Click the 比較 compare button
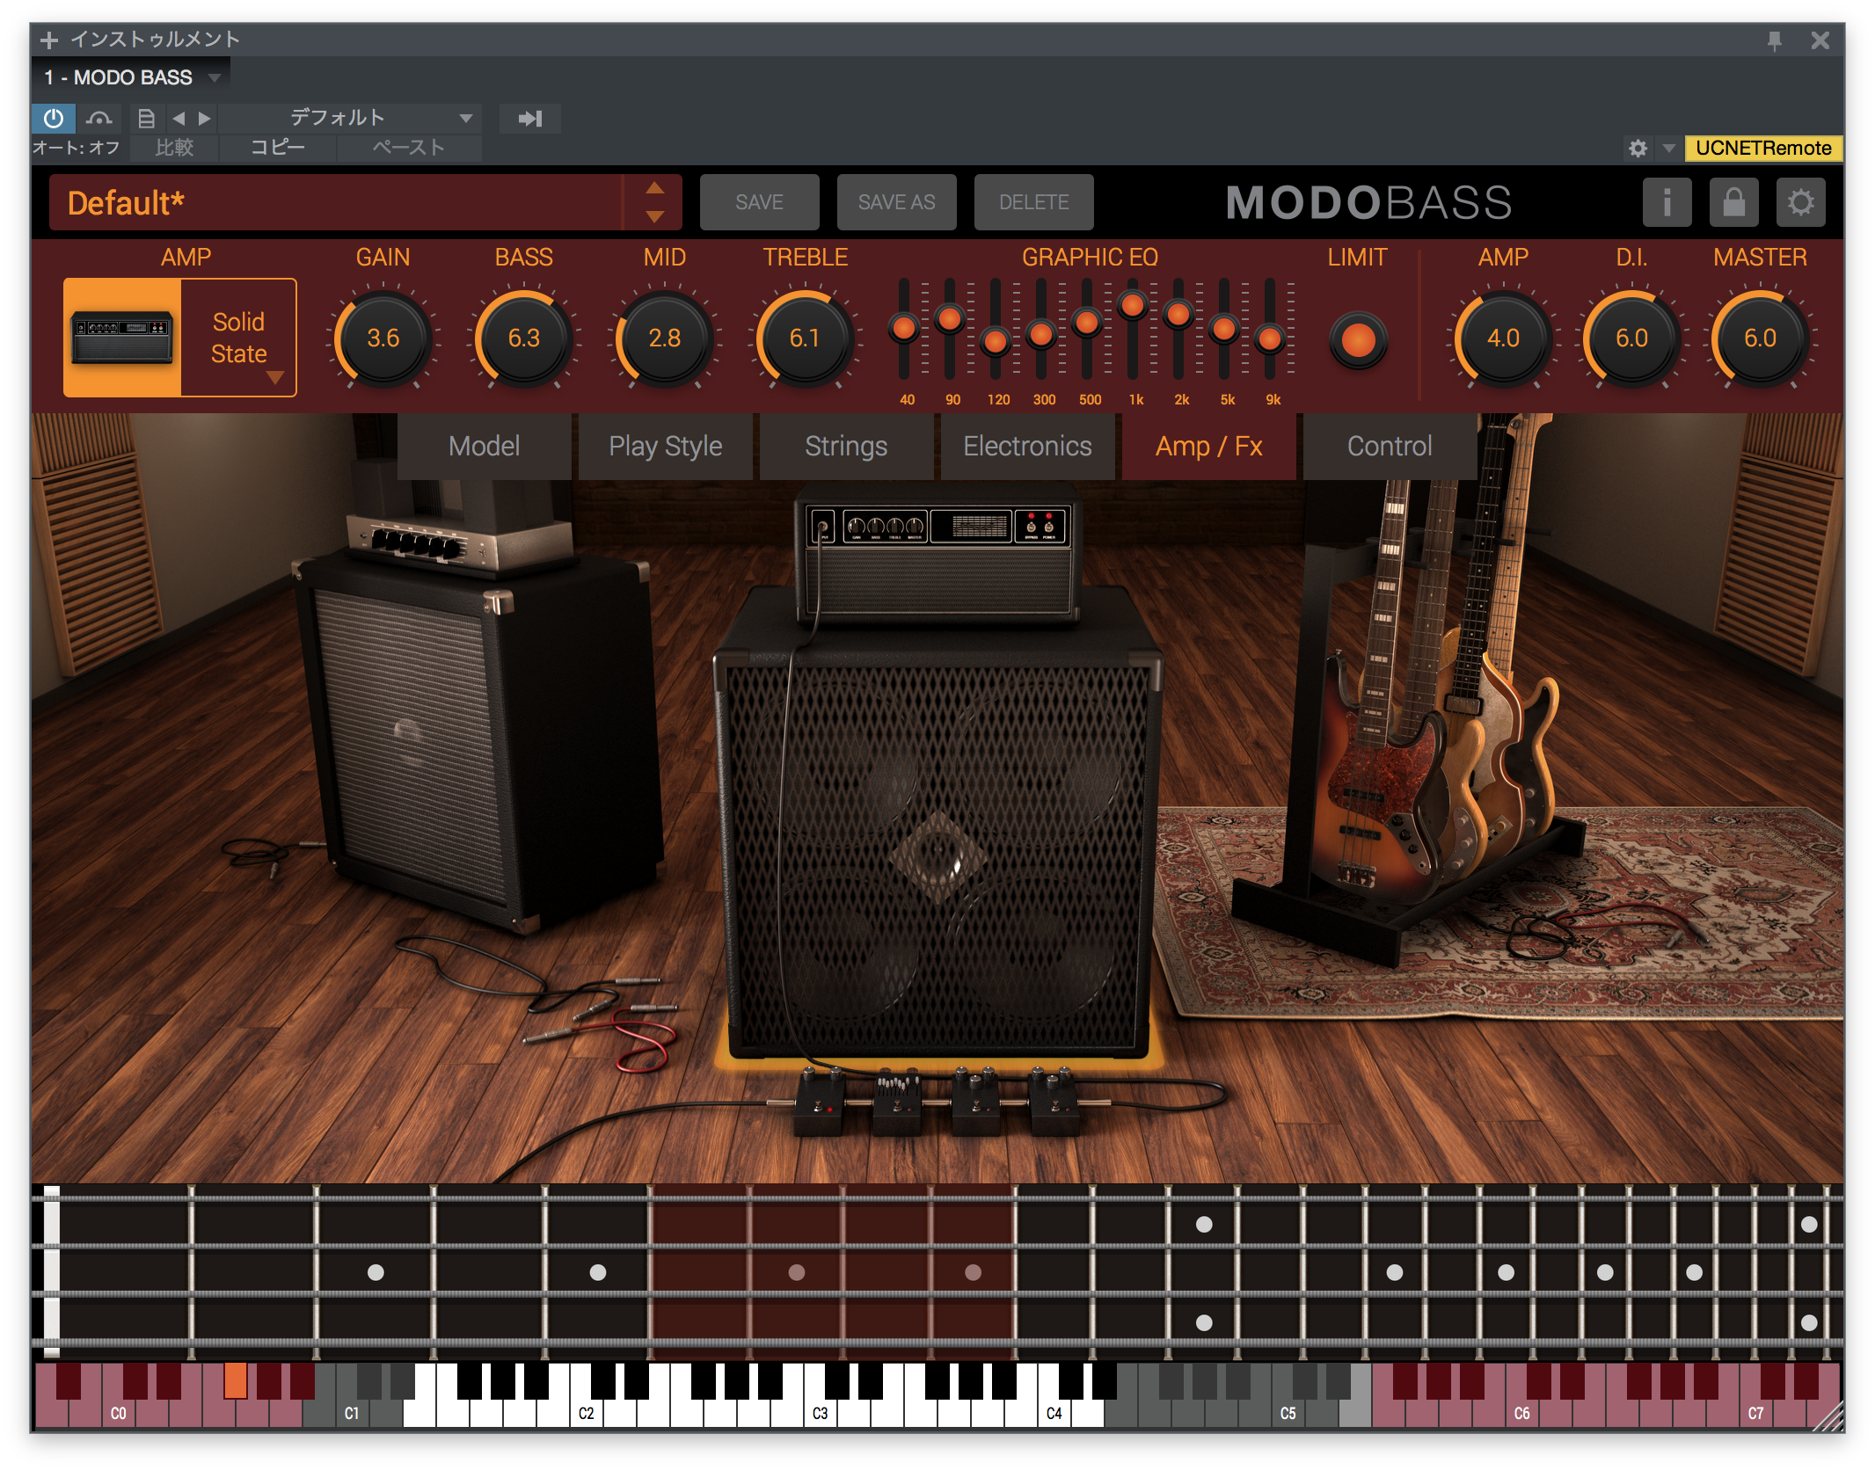Screen dimensions: 1875x1470 coord(174,148)
